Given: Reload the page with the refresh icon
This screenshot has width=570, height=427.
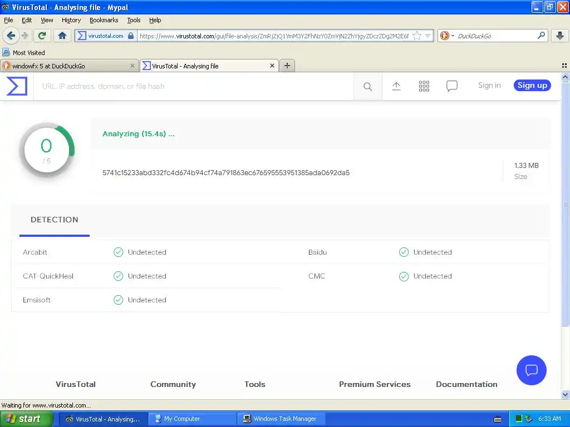Looking at the screenshot, I should [x=42, y=36].
